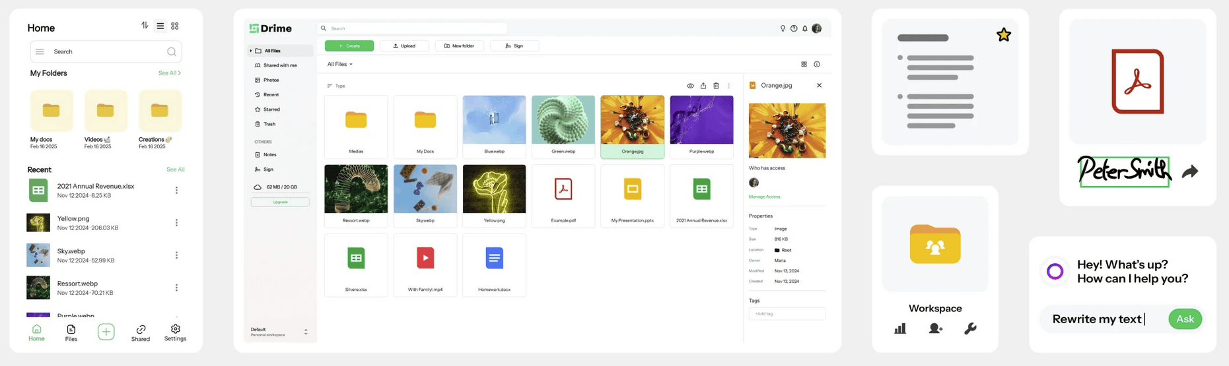Toggle grid view icon in Drime file browser
Image resolution: width=1229 pixels, height=366 pixels.
[804, 64]
